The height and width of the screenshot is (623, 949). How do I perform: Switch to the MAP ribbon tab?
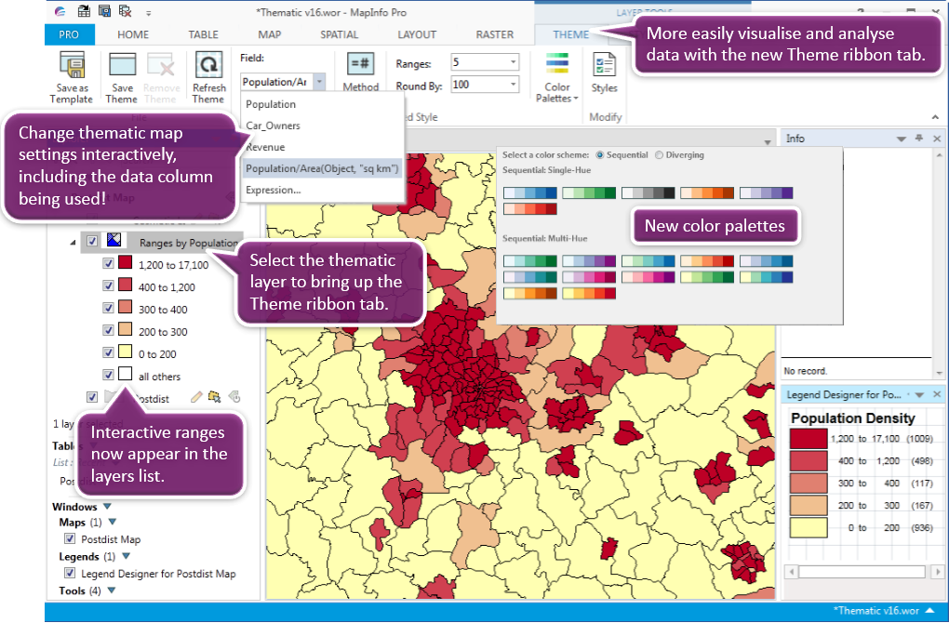pyautogui.click(x=269, y=34)
